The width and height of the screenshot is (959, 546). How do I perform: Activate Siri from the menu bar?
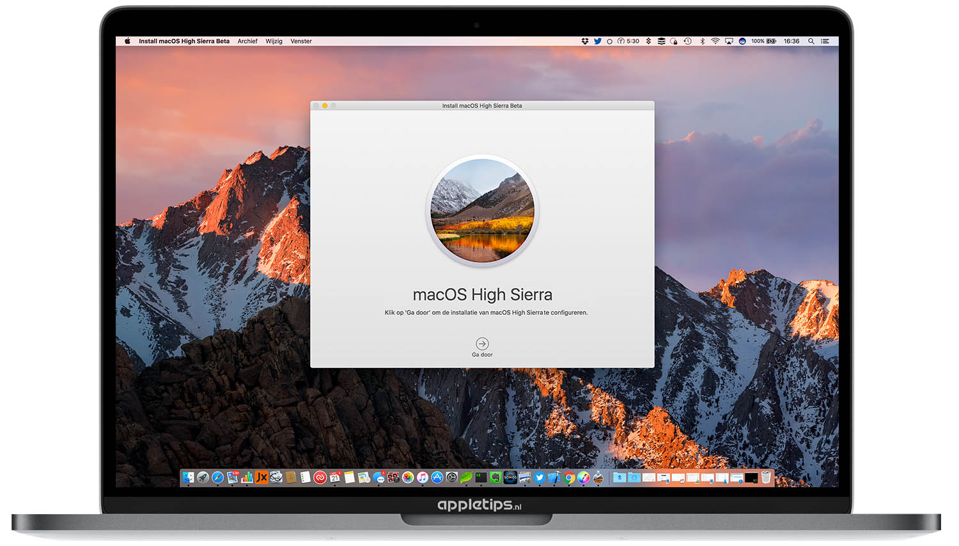[x=742, y=42]
